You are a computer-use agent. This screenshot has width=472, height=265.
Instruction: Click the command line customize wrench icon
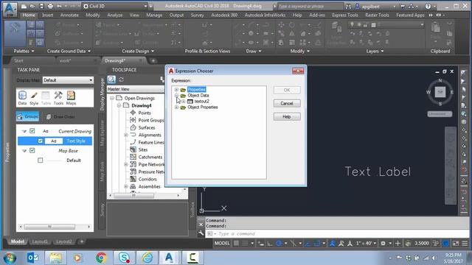coord(201,233)
